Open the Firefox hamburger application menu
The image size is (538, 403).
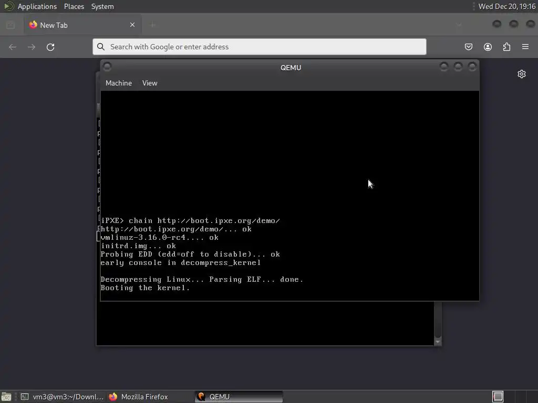(525, 47)
